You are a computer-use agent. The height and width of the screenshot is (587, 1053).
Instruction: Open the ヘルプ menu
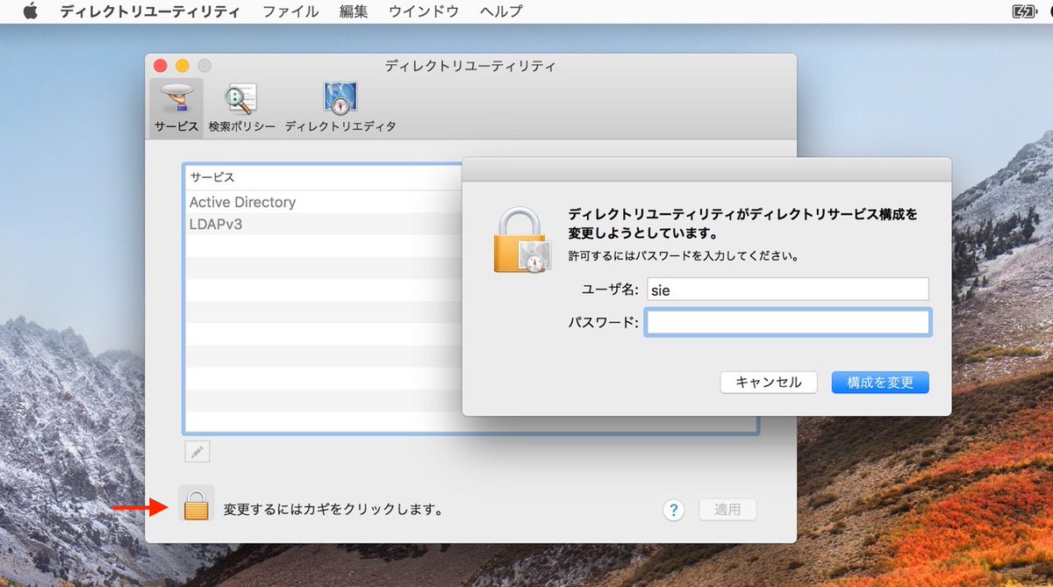click(501, 11)
